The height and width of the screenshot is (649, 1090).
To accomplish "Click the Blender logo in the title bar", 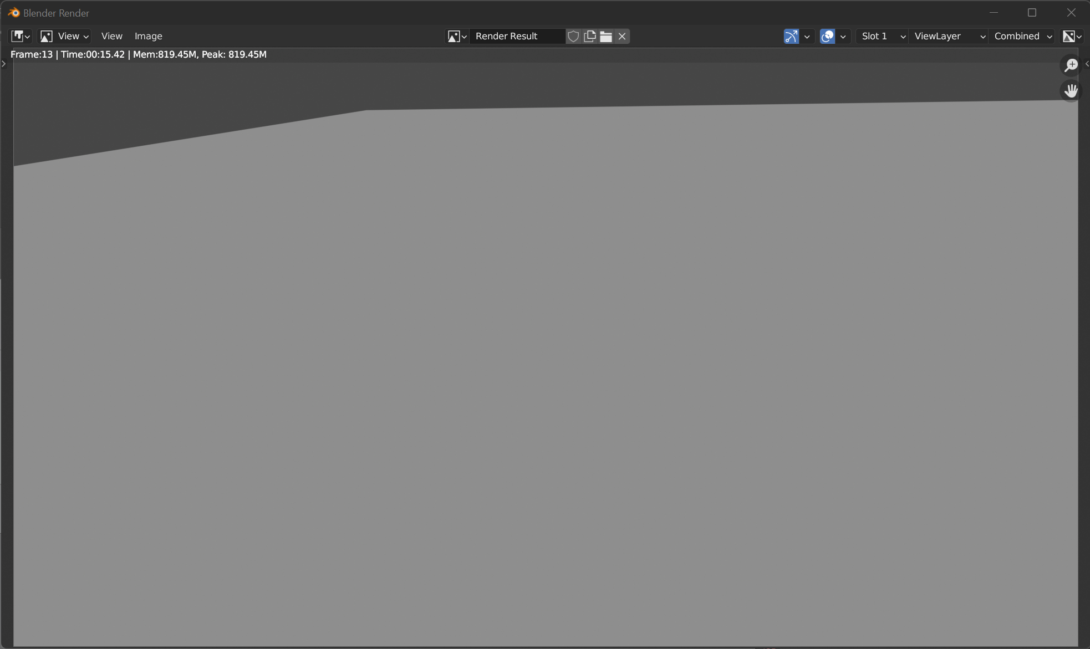I will tap(14, 12).
